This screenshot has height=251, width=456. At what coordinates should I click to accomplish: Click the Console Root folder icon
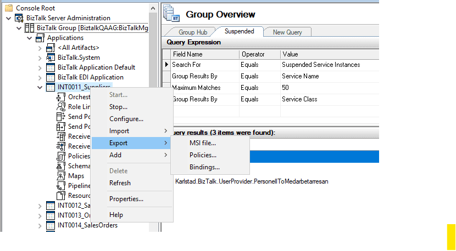pyautogui.click(x=9, y=8)
